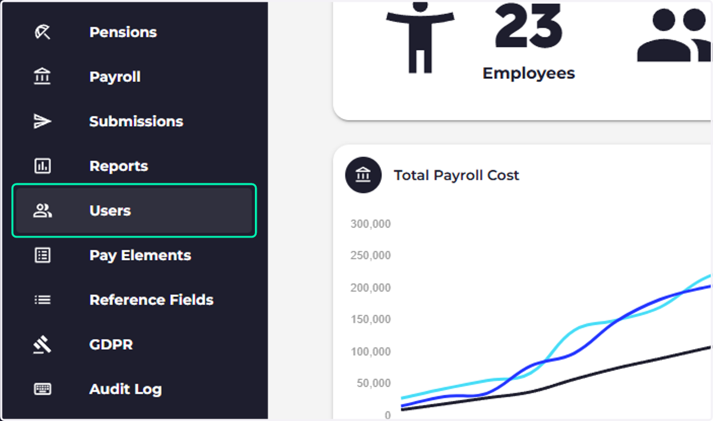Click the Payroll bank icon in sidebar
Screen dimensions: 713x421
43,77
